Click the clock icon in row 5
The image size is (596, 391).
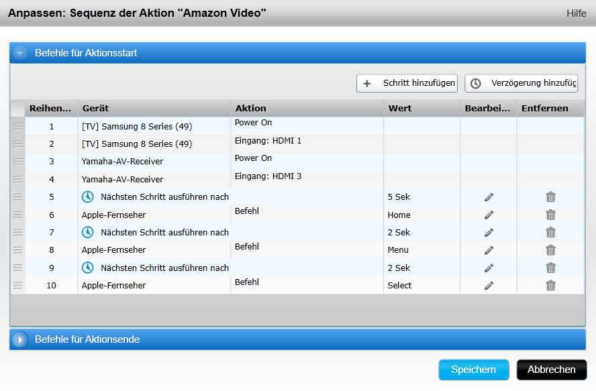(x=88, y=197)
